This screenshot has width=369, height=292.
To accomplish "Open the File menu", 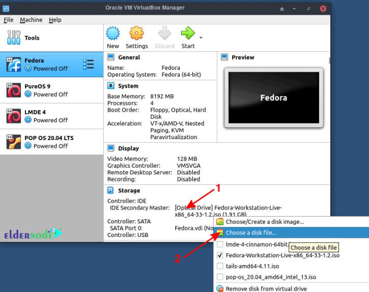I will click(9, 20).
